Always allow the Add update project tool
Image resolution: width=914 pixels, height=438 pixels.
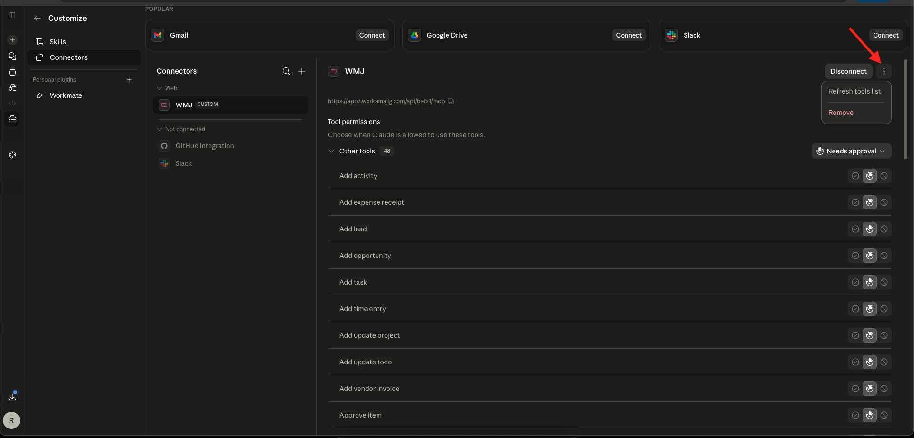tap(855, 335)
